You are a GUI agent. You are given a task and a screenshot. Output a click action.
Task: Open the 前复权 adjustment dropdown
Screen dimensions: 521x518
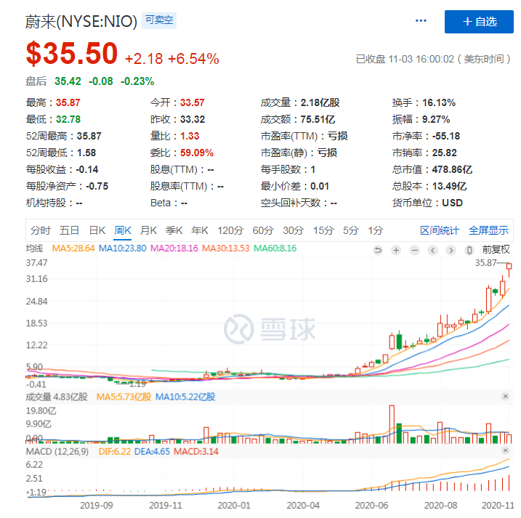(496, 249)
